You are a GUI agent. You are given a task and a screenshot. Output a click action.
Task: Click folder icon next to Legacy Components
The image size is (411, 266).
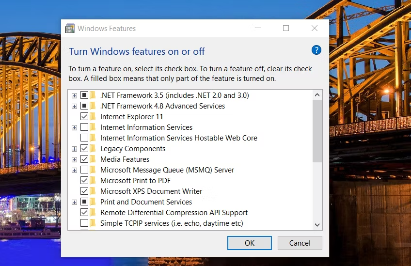pos(93,149)
